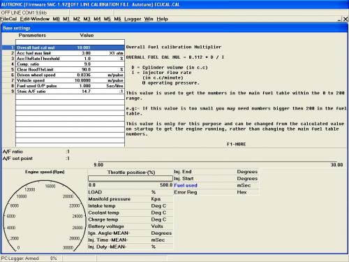Open the Help menu
The image size is (349, 262).
click(x=162, y=19)
